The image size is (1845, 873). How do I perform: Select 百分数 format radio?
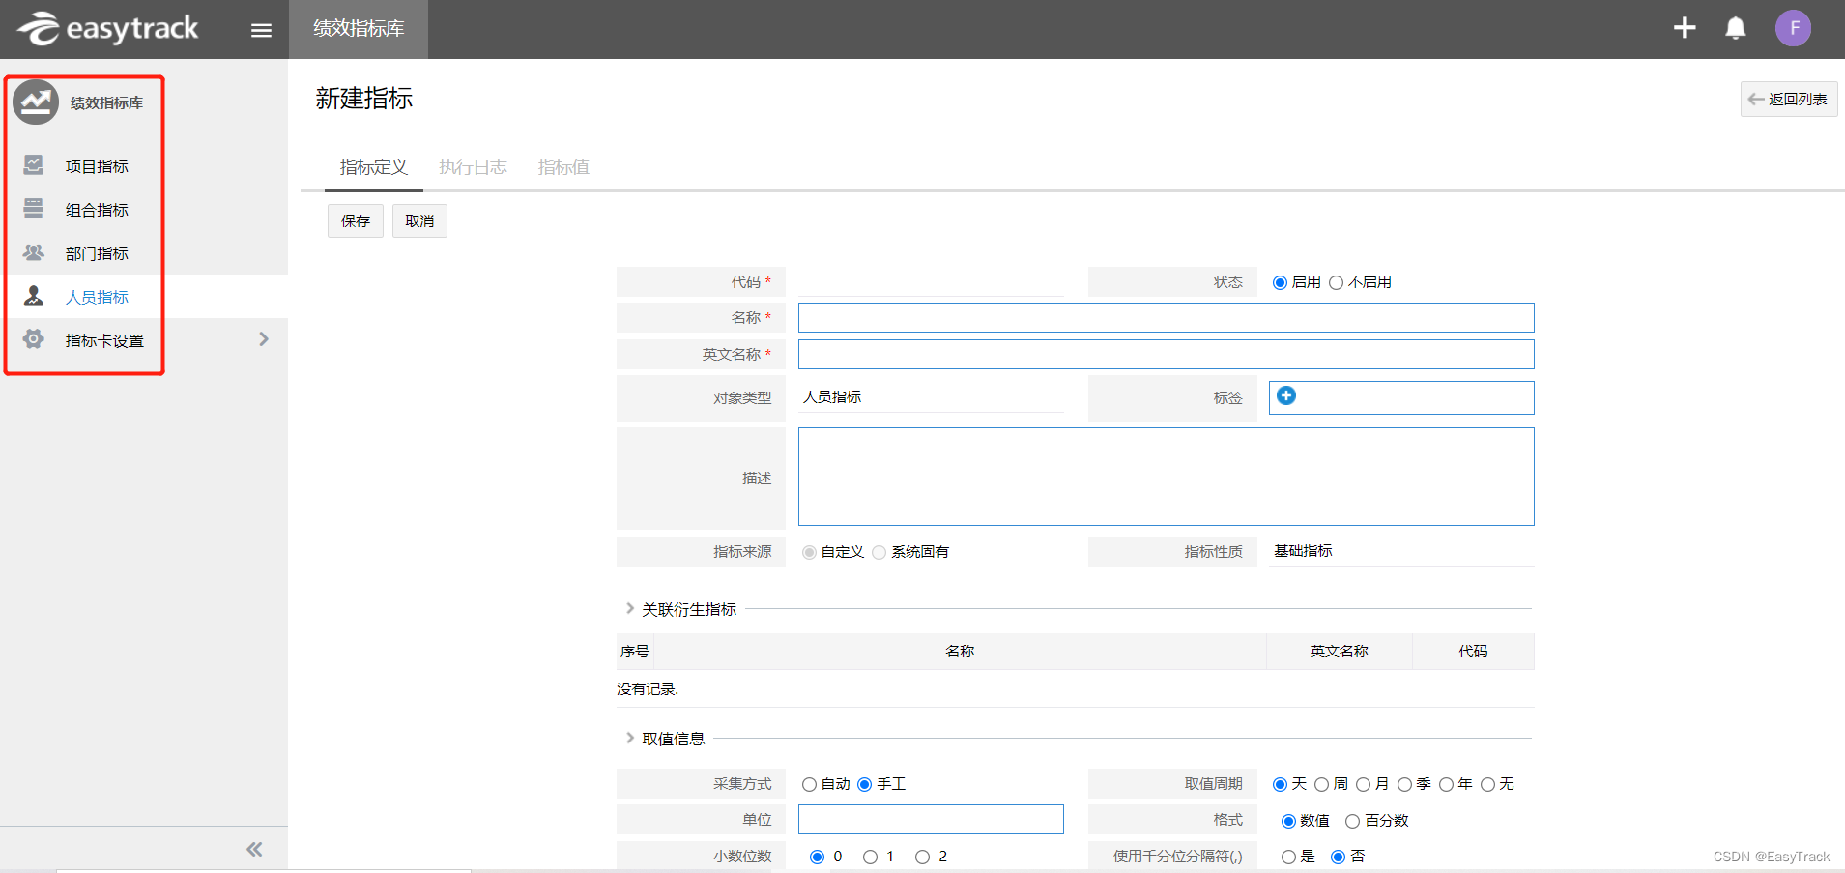click(1352, 821)
